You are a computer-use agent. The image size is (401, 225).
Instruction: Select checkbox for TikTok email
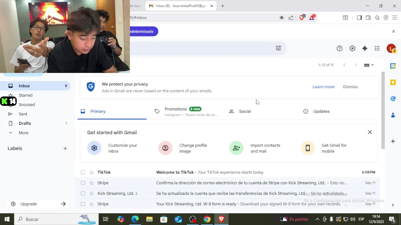pyautogui.click(x=83, y=172)
